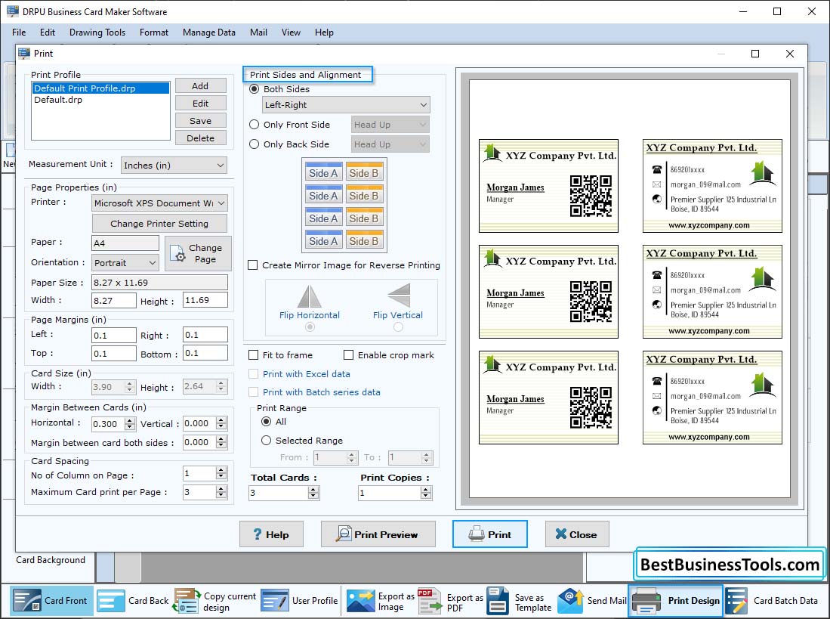The image size is (830, 619).
Task: Toggle the Fit to frame checkbox
Action: coord(254,355)
